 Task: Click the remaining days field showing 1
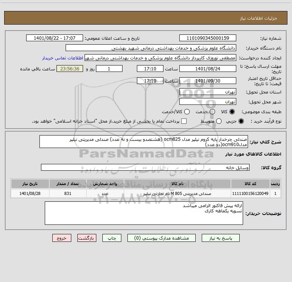click(x=109, y=69)
